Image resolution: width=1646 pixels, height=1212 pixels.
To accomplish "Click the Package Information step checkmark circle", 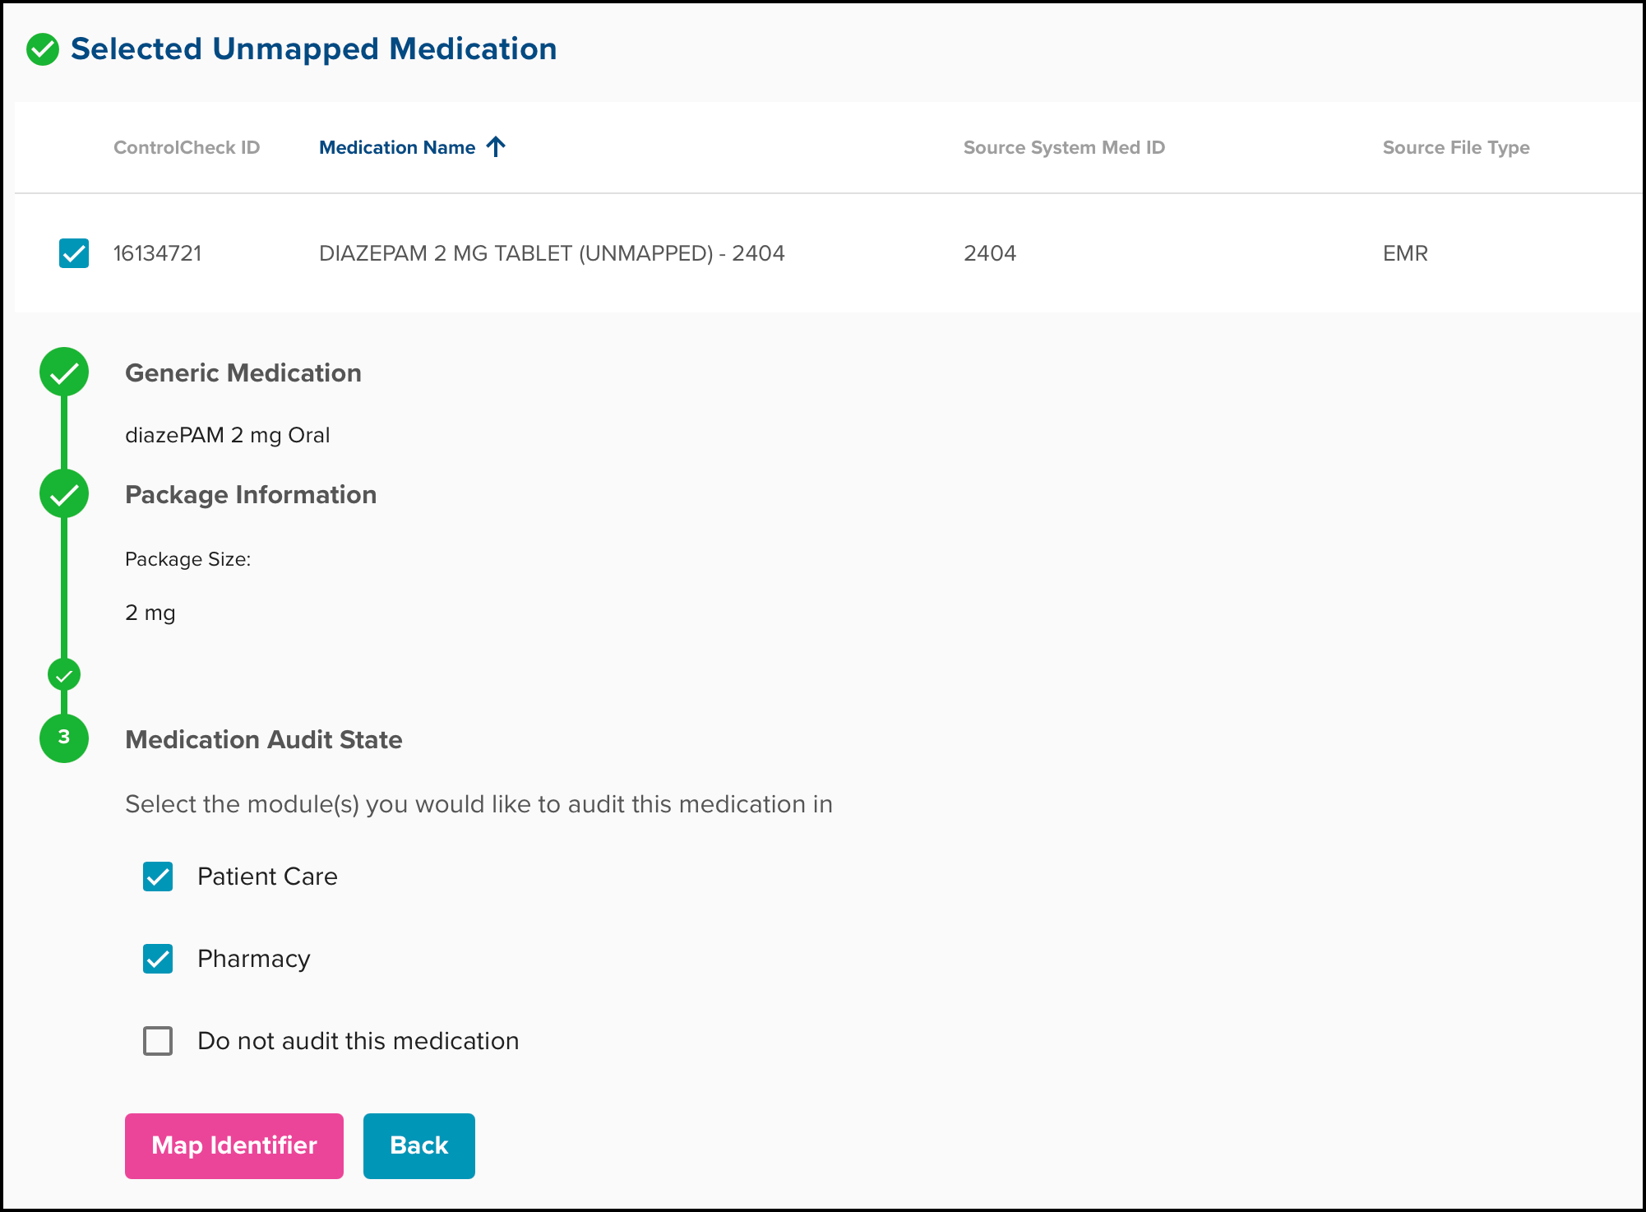I will (64, 494).
